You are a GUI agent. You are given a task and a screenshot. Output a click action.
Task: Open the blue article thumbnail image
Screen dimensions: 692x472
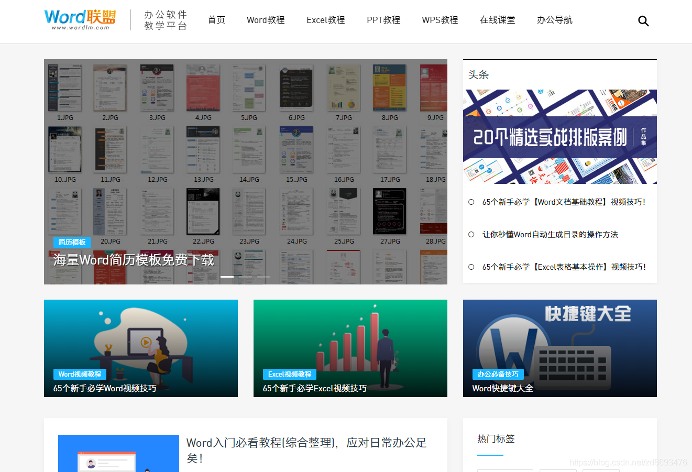pos(118,454)
